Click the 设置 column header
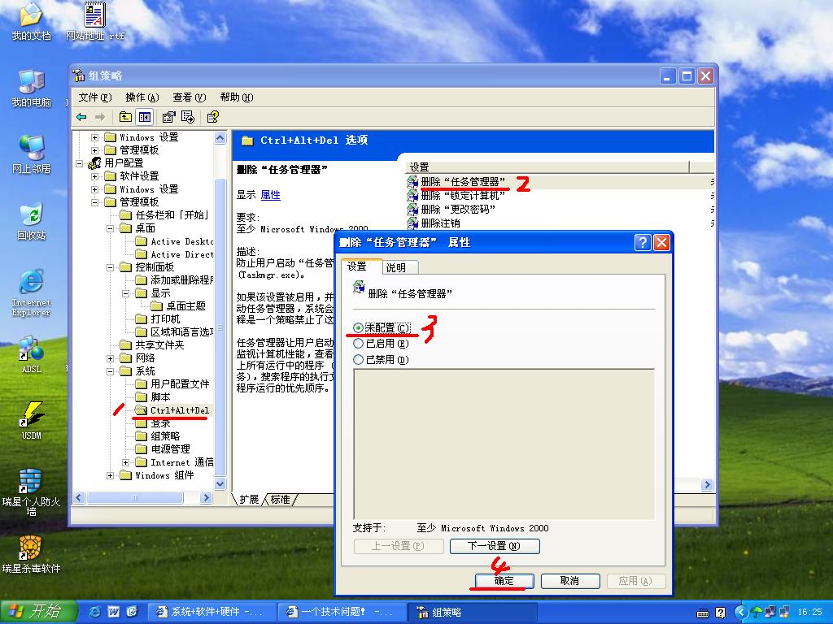Screen dimensions: 833x624 click(x=547, y=167)
